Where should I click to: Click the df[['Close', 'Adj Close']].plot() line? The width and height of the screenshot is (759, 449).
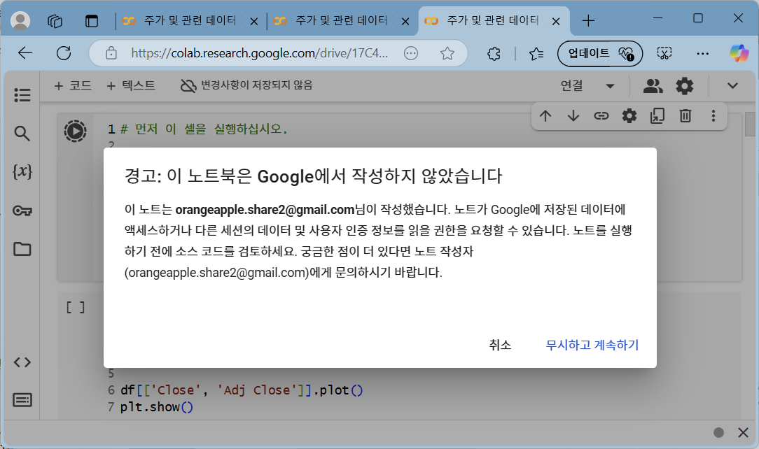coord(242,390)
